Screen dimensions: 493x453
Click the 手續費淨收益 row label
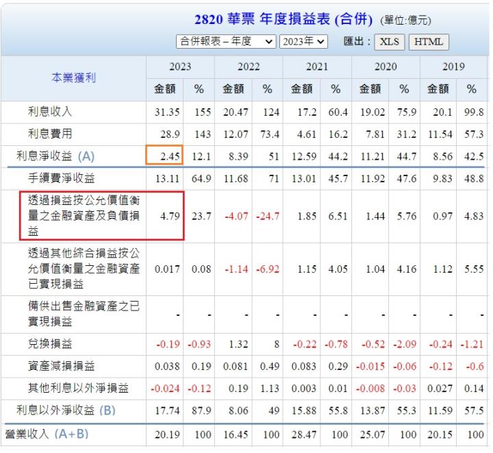[x=62, y=178]
